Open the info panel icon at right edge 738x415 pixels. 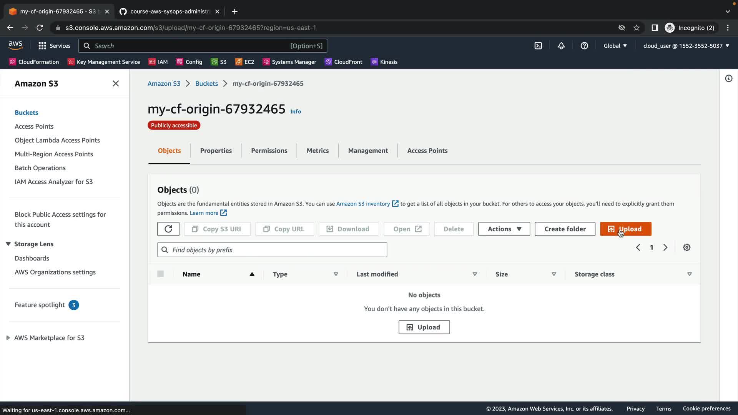(x=728, y=79)
